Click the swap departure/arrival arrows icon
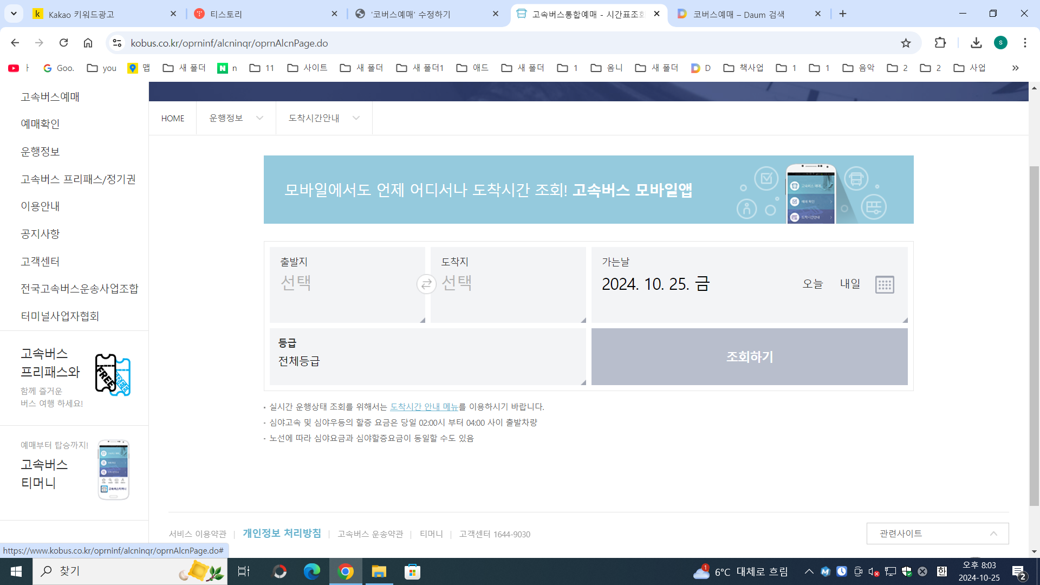Image resolution: width=1040 pixels, height=585 pixels. [x=426, y=284]
